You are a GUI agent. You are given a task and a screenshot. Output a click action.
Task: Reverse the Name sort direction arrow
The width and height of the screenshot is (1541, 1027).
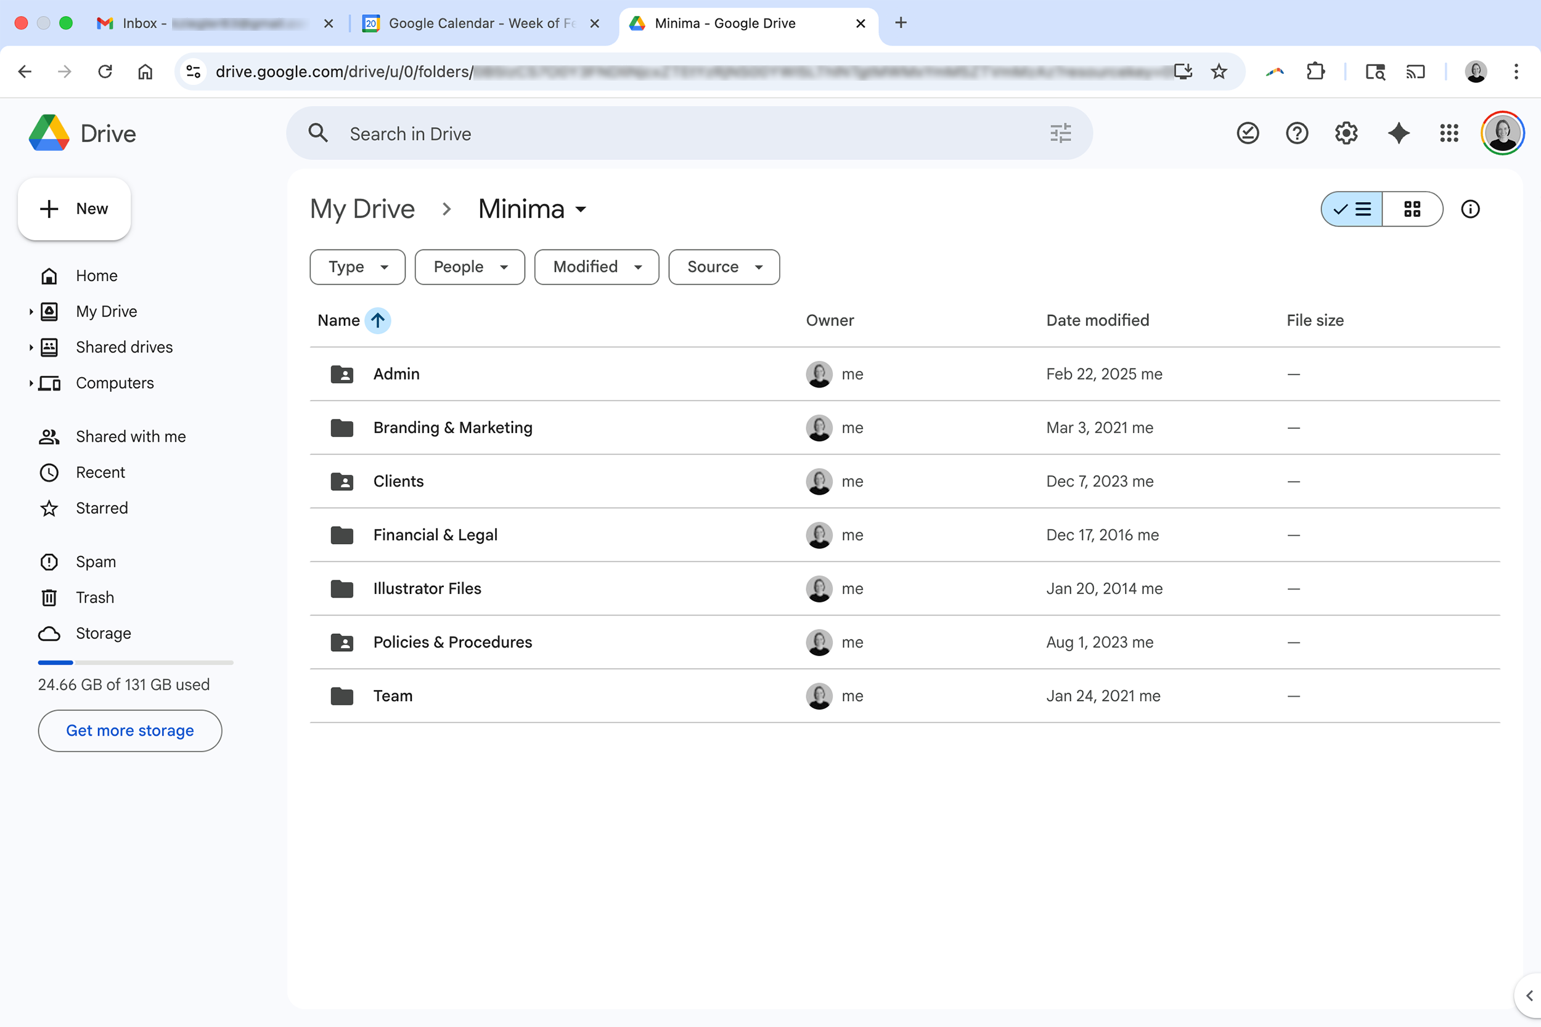[x=377, y=320]
